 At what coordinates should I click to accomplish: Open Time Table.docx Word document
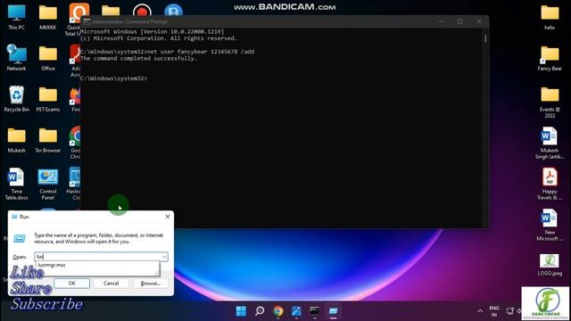16,184
